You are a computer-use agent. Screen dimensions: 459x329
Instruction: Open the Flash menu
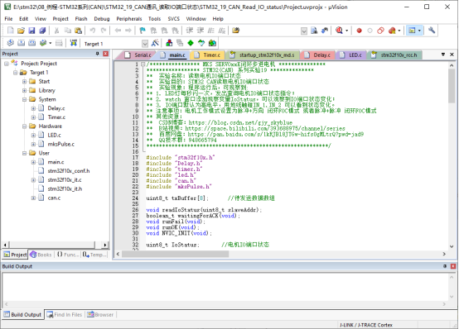(81, 19)
